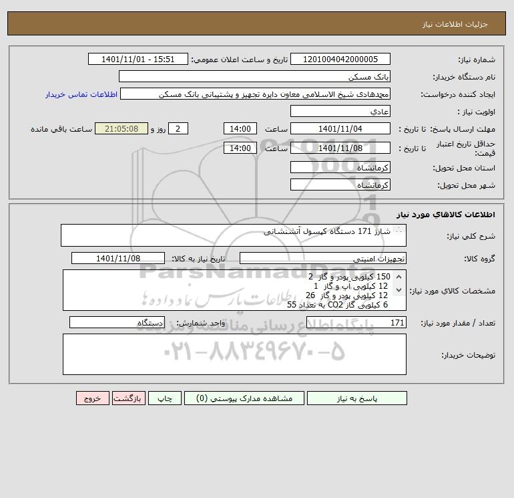
Task: Select the priority field 'عادي'
Action: pos(340,111)
